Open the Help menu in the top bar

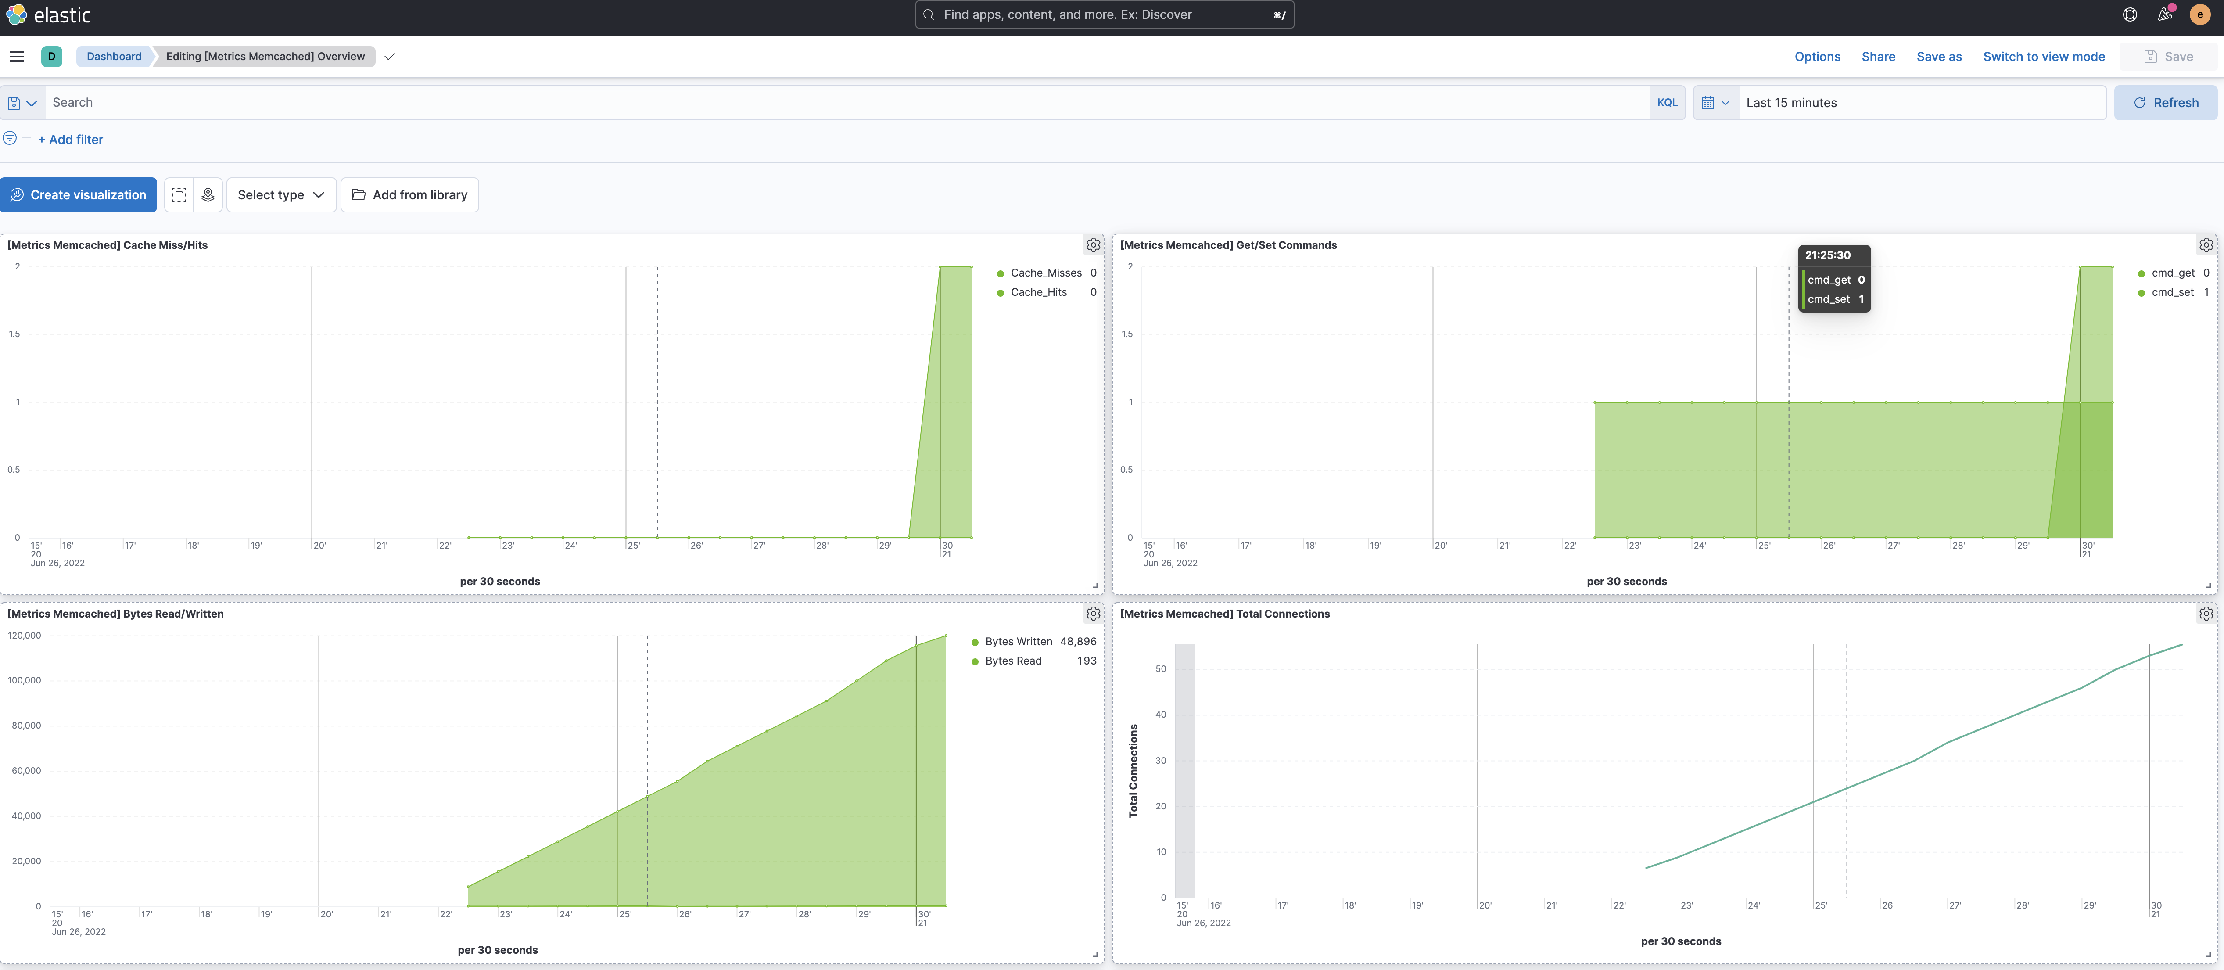click(2129, 14)
